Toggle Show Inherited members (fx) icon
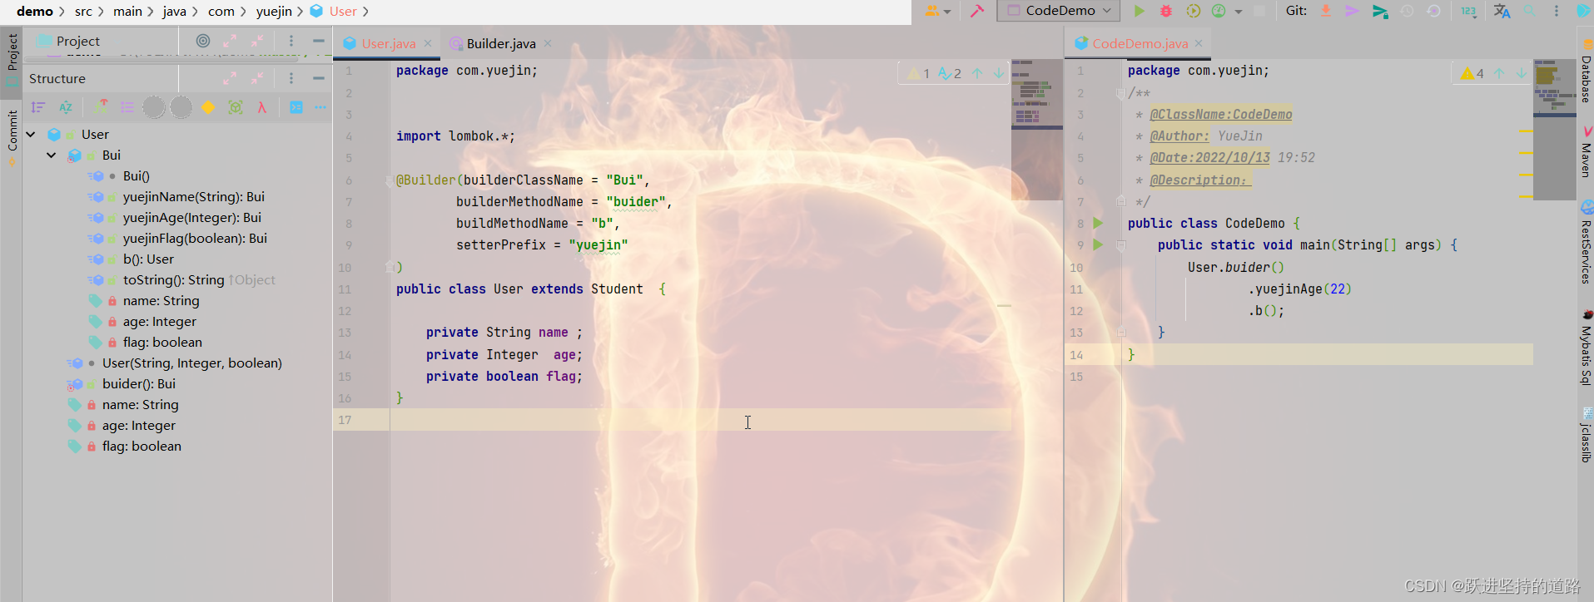 click(x=101, y=106)
